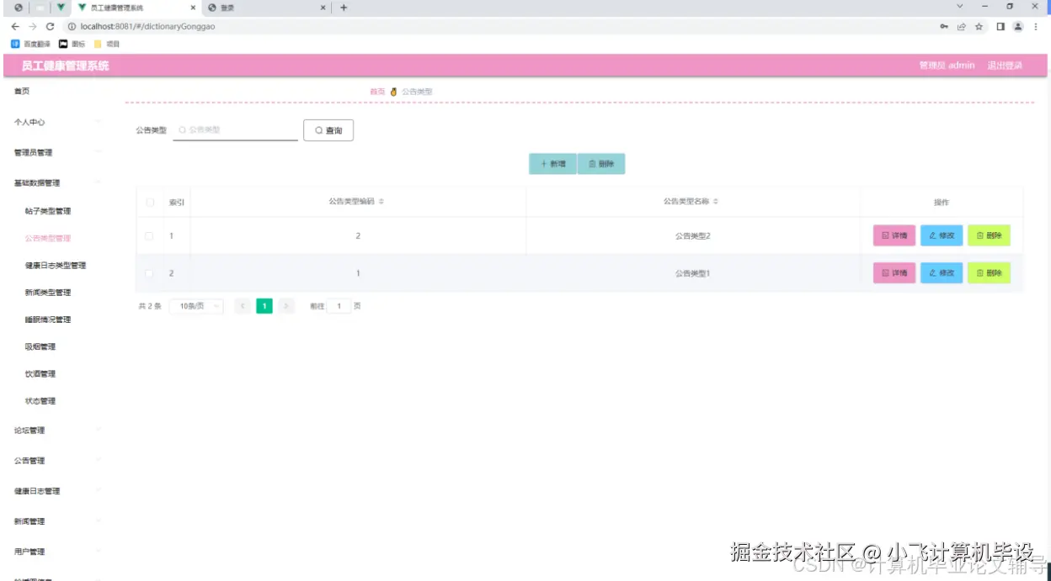Screen dimensions: 1051x581
Task: Switch to the pinned Vue logo tab
Action: (61, 8)
